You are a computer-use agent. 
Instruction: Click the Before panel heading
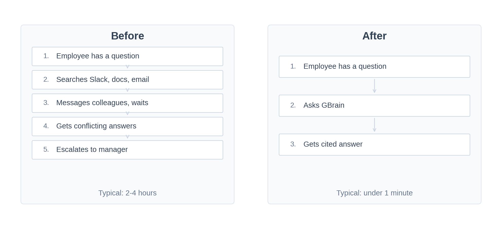tap(128, 36)
